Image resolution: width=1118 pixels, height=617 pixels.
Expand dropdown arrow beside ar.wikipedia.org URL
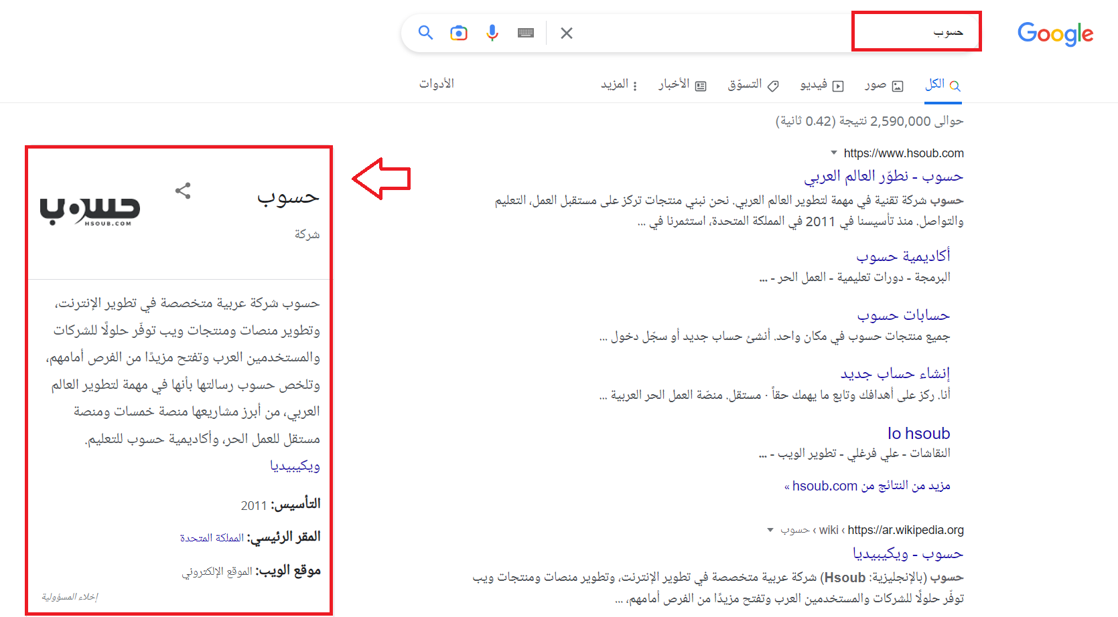[770, 530]
